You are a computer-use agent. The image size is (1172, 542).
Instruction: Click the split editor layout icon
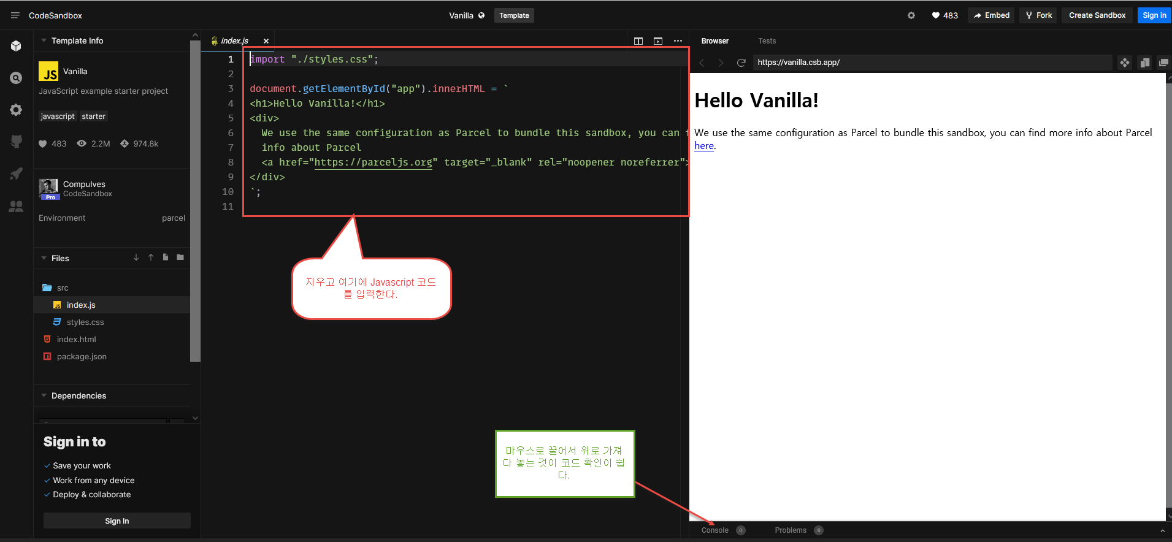coord(638,41)
